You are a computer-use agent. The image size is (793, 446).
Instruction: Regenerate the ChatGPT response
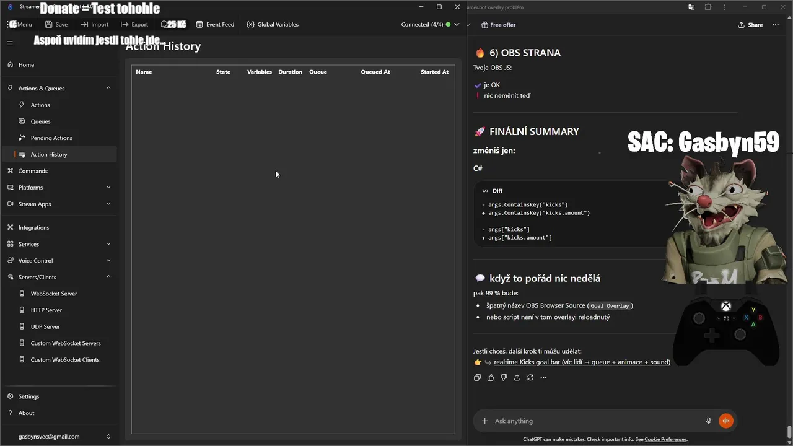(x=530, y=377)
